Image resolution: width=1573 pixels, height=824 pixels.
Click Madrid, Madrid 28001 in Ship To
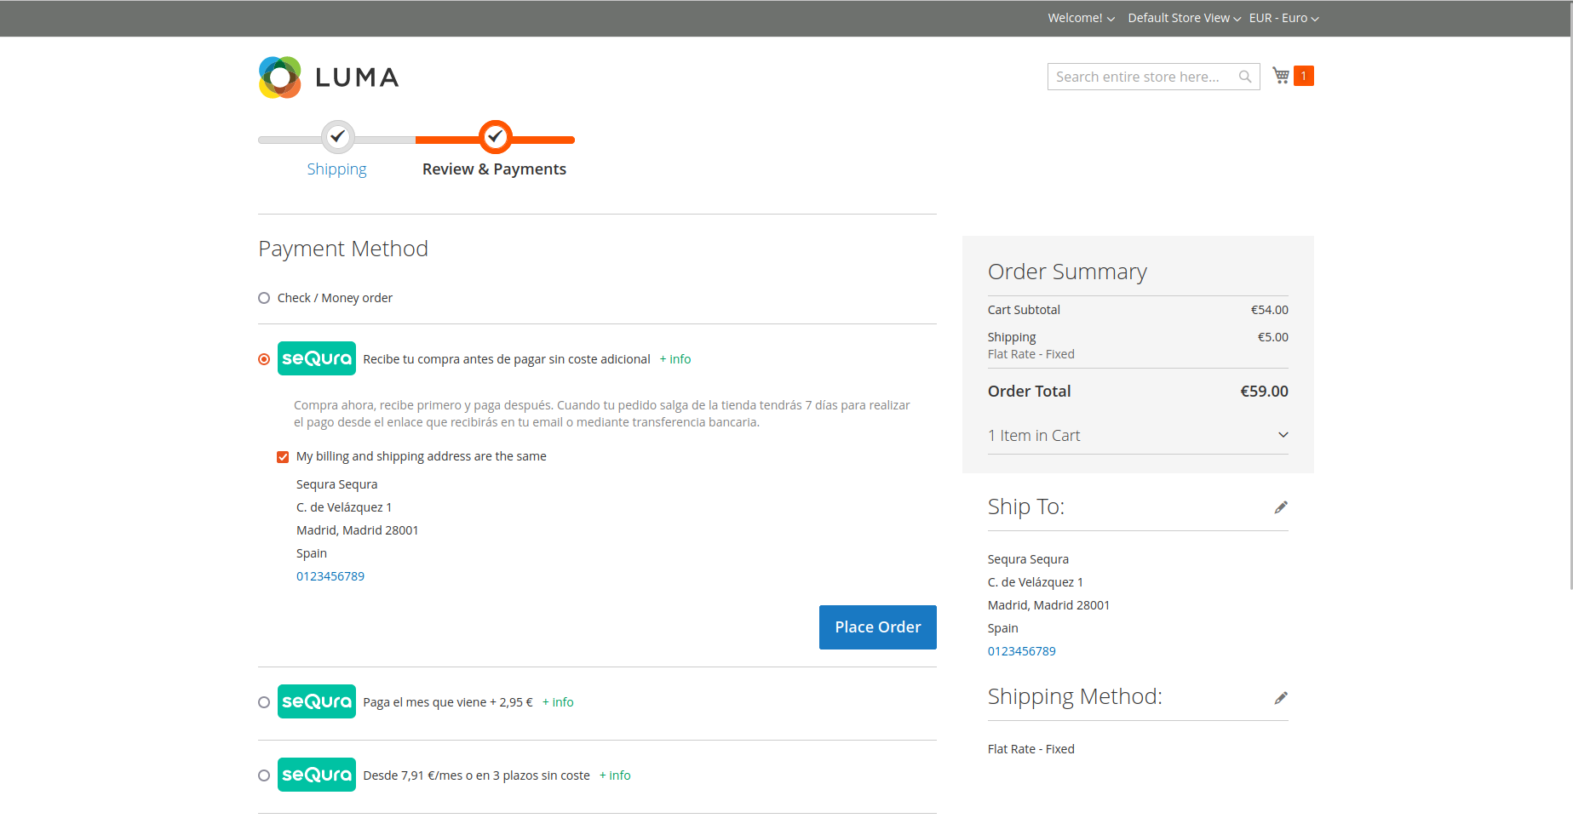click(x=1048, y=605)
